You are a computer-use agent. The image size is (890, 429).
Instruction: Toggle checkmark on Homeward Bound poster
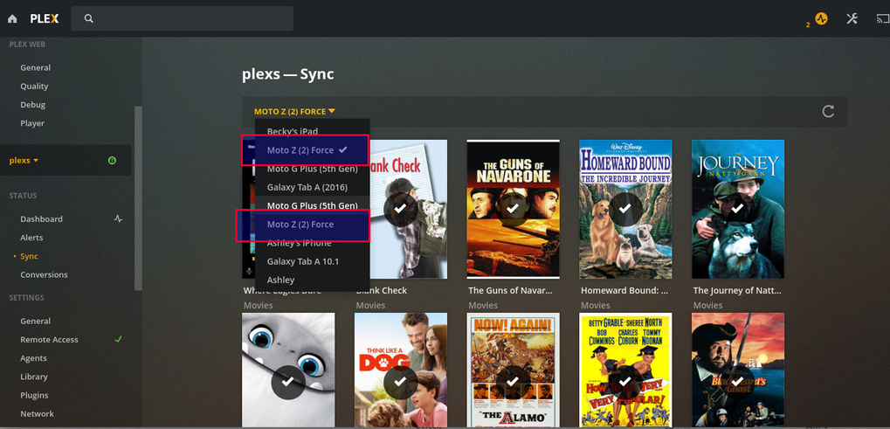[x=625, y=209]
